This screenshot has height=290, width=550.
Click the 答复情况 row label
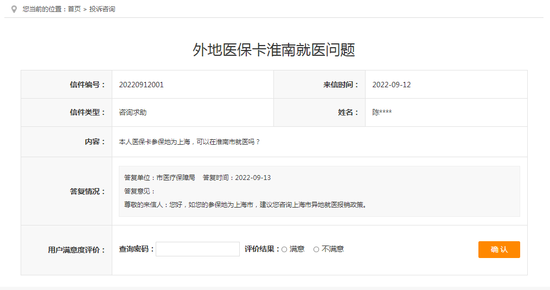coord(87,191)
